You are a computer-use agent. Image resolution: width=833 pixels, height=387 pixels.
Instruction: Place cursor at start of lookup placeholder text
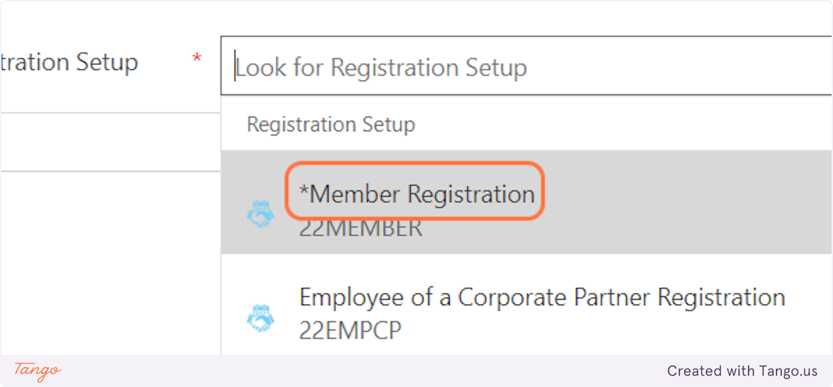pos(237,67)
